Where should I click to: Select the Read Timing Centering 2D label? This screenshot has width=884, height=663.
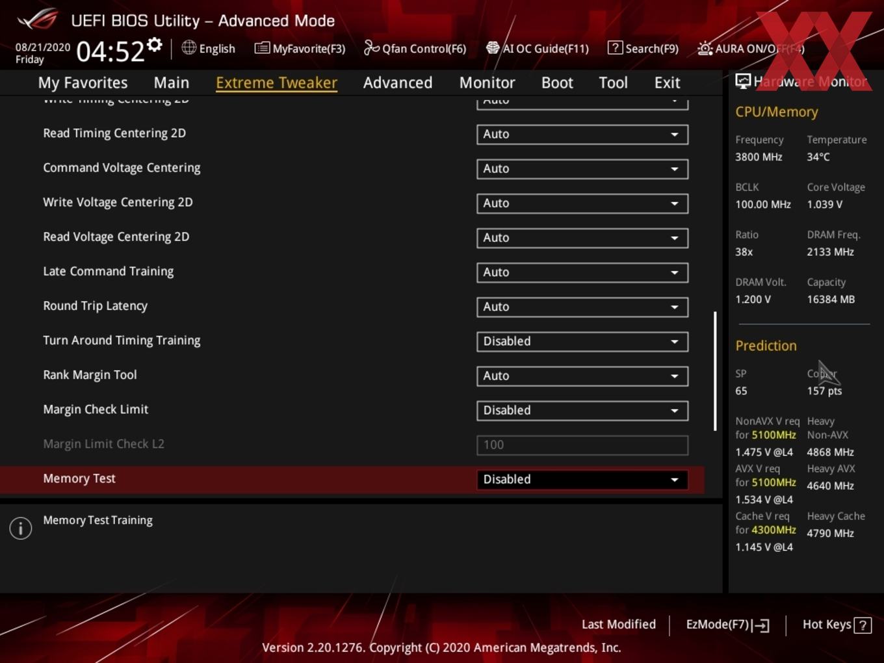coord(114,133)
